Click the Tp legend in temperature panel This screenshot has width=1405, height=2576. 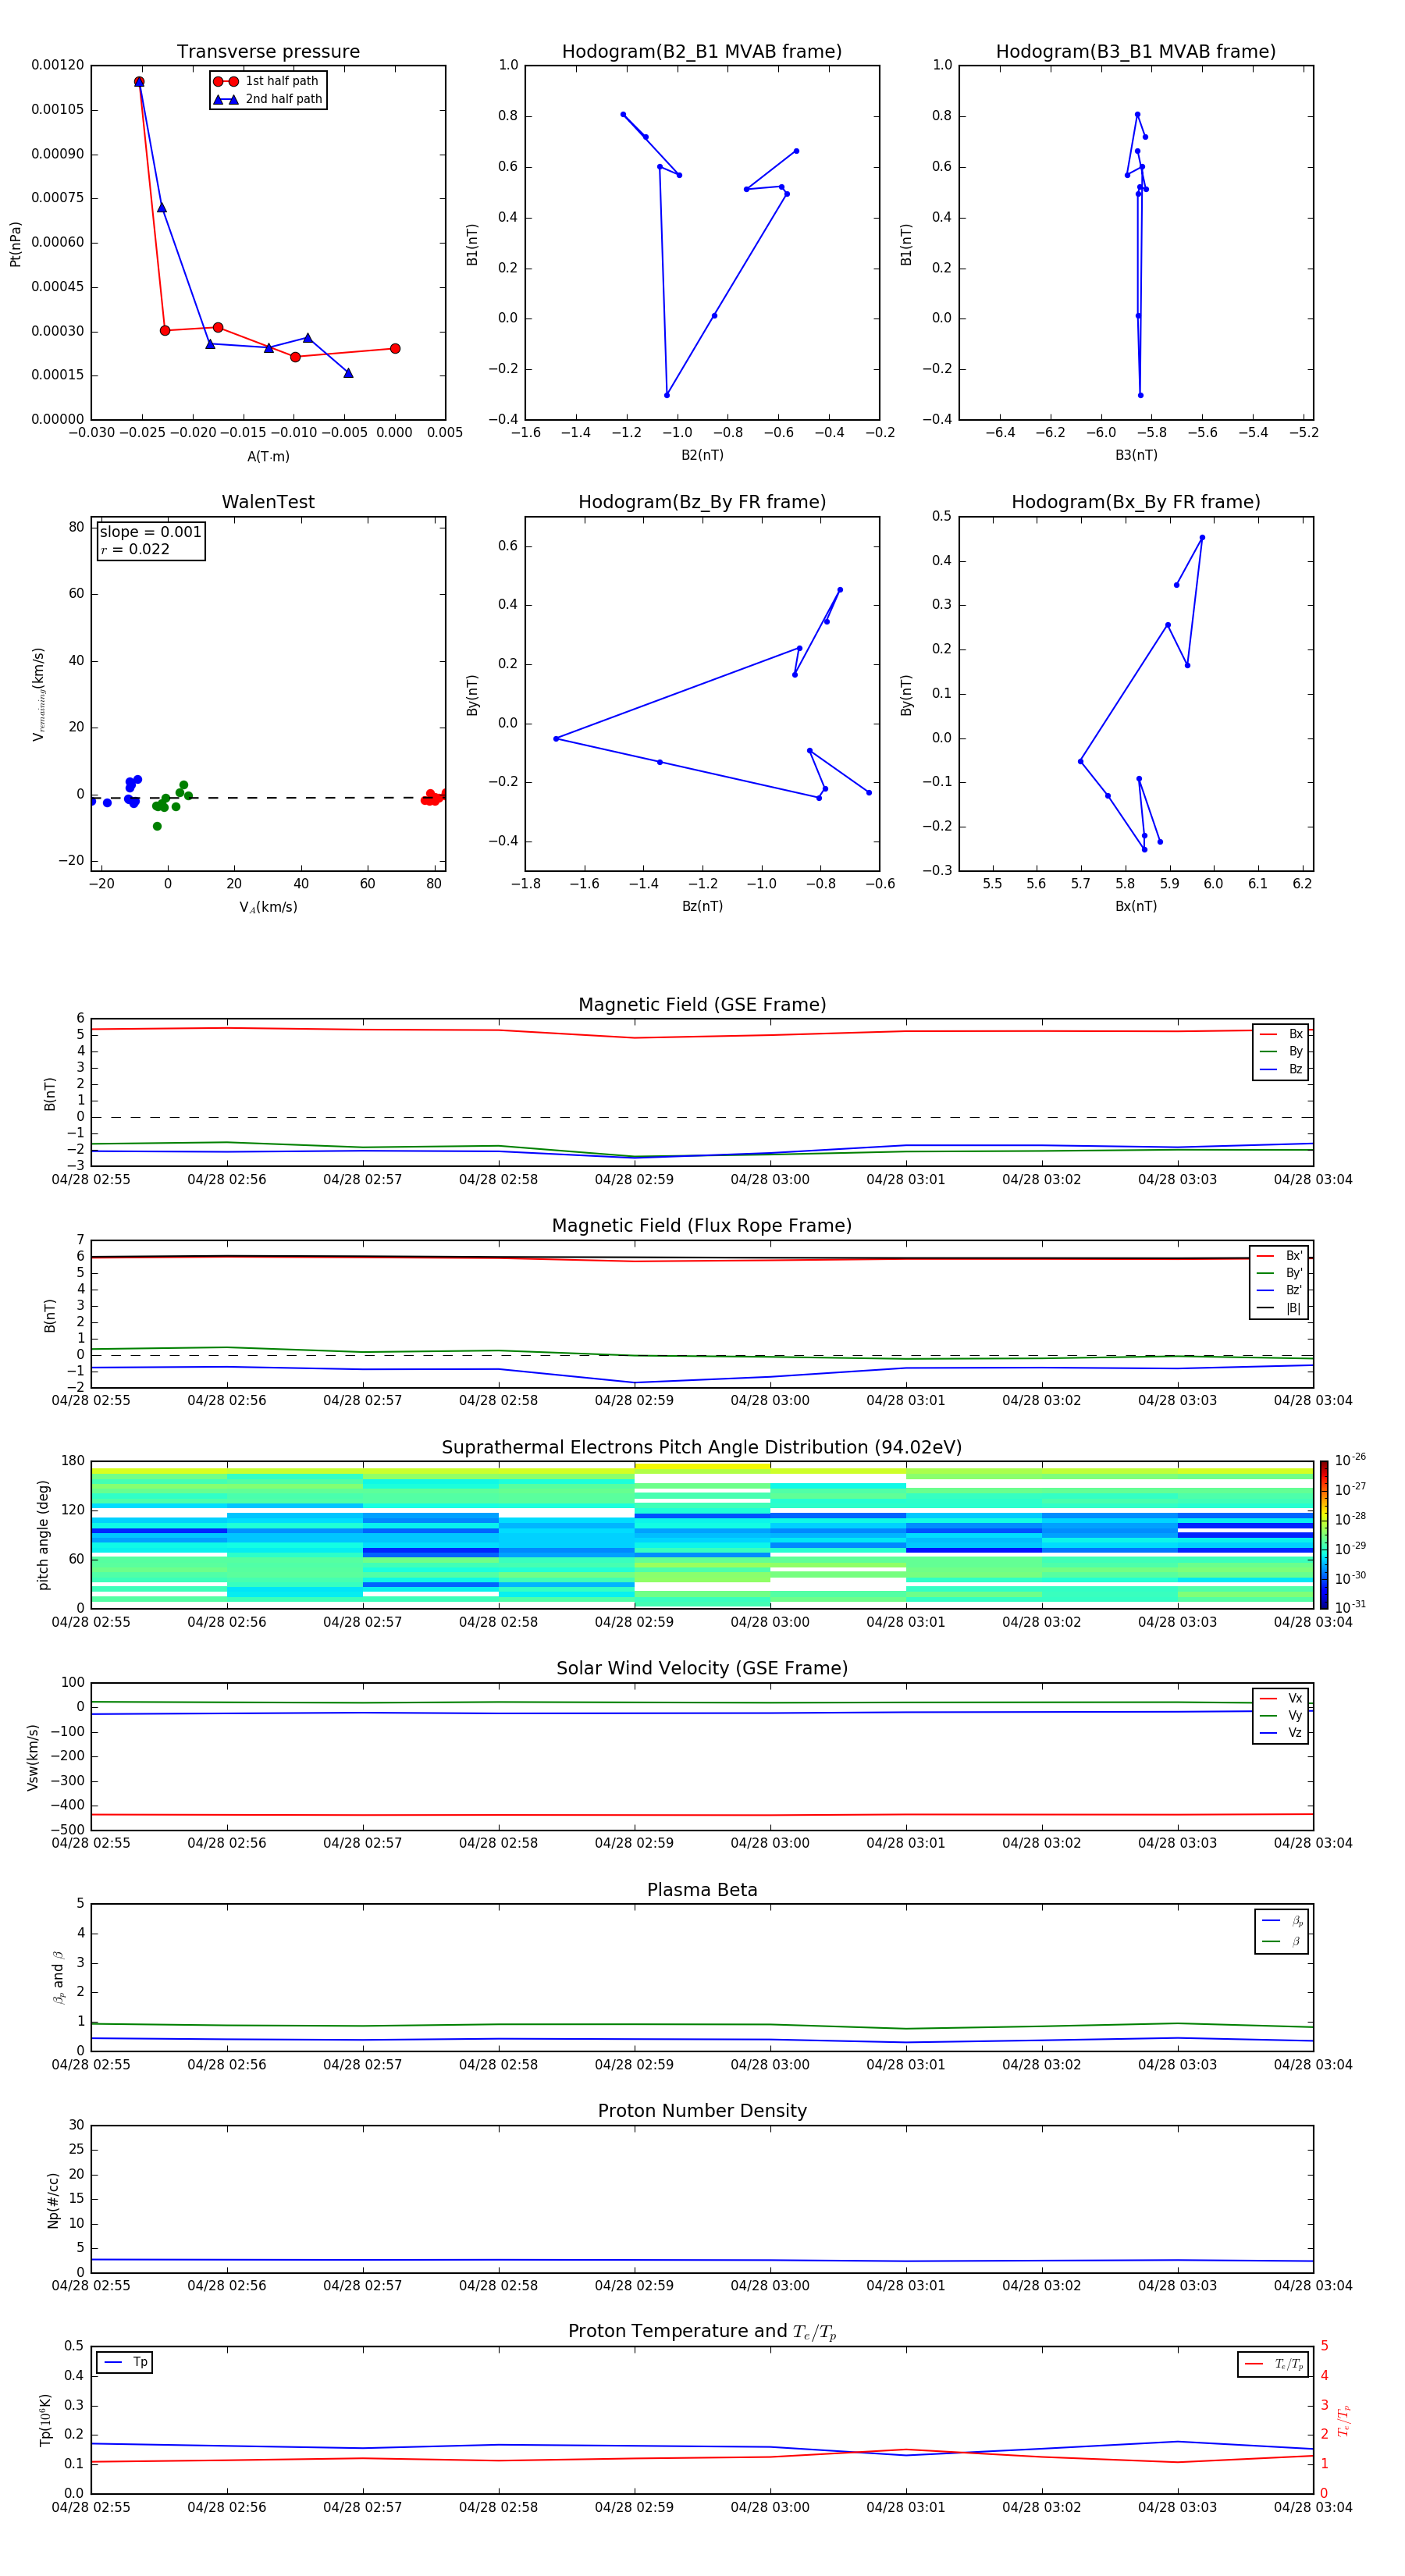pos(125,2362)
